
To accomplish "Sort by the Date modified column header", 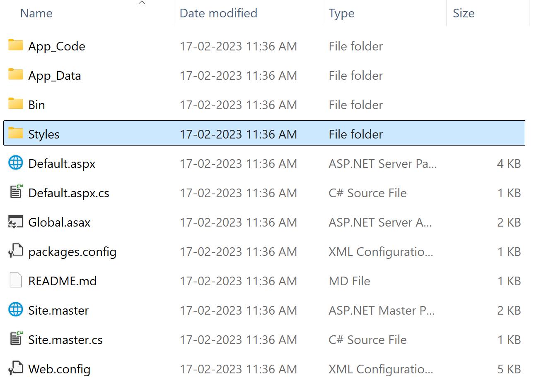I will (218, 14).
